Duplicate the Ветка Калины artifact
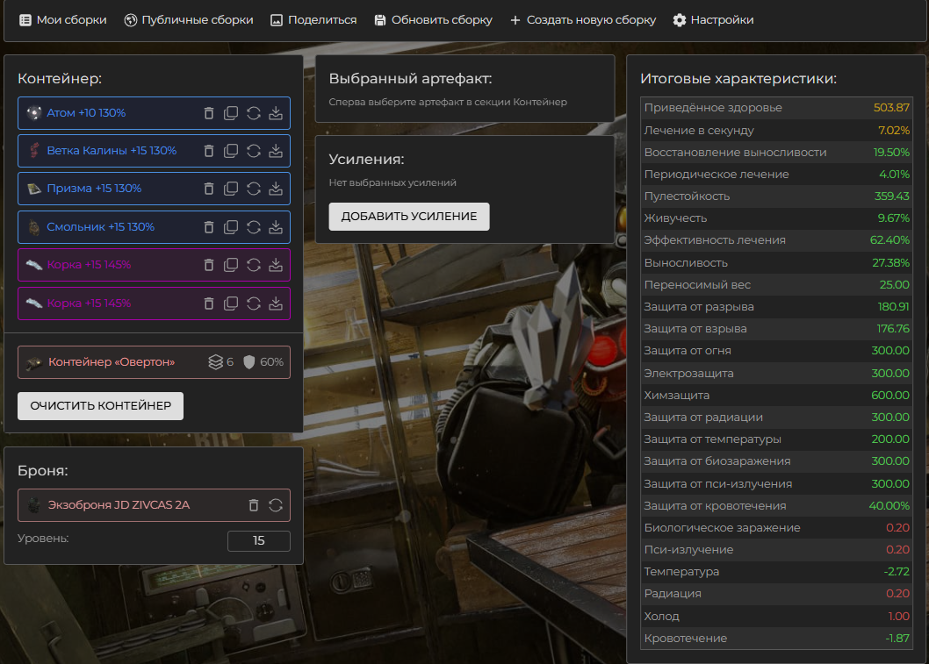 [x=231, y=151]
